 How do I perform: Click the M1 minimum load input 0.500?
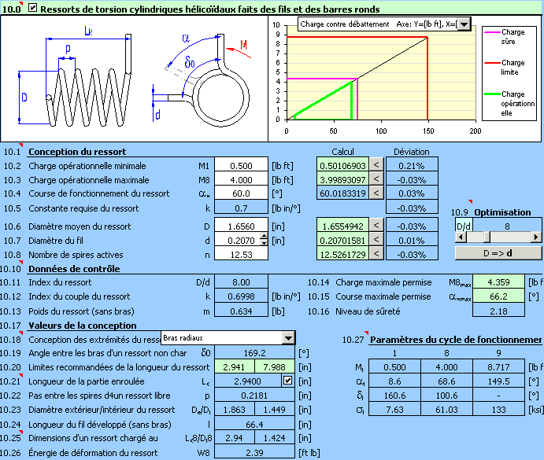pyautogui.click(x=241, y=165)
